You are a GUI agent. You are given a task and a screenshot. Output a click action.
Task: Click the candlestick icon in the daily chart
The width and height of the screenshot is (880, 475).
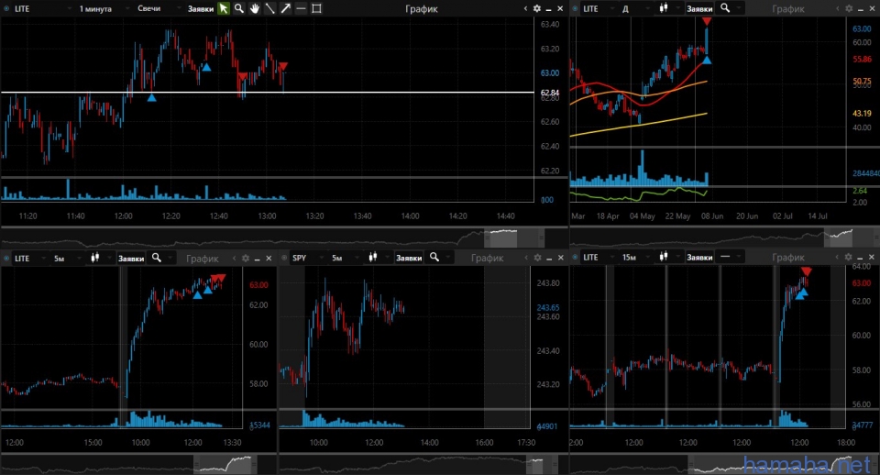(x=663, y=8)
